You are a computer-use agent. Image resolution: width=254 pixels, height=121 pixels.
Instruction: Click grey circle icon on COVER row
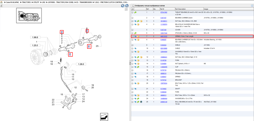133,30
